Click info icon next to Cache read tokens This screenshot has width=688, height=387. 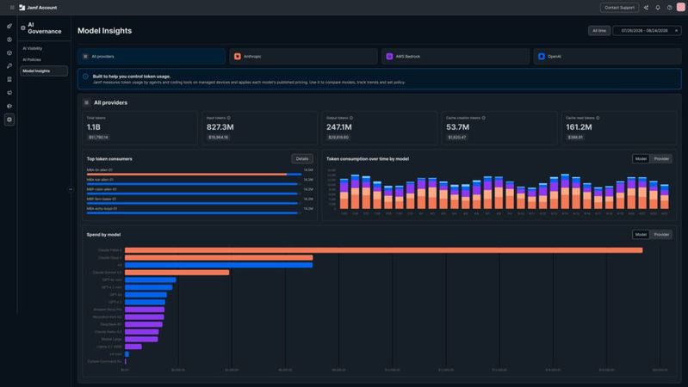tap(598, 118)
